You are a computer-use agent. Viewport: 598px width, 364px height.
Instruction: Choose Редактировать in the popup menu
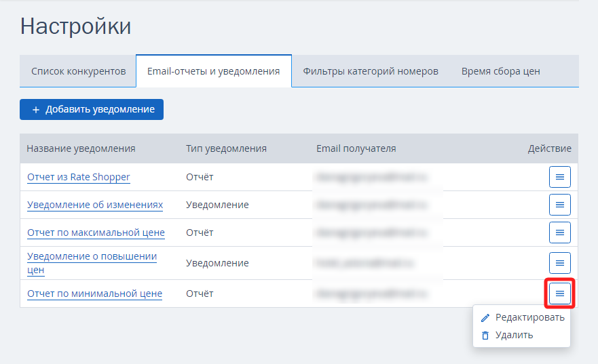click(523, 317)
